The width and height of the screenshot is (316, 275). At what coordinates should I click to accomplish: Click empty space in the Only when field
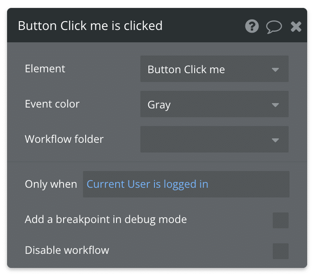coord(249,184)
